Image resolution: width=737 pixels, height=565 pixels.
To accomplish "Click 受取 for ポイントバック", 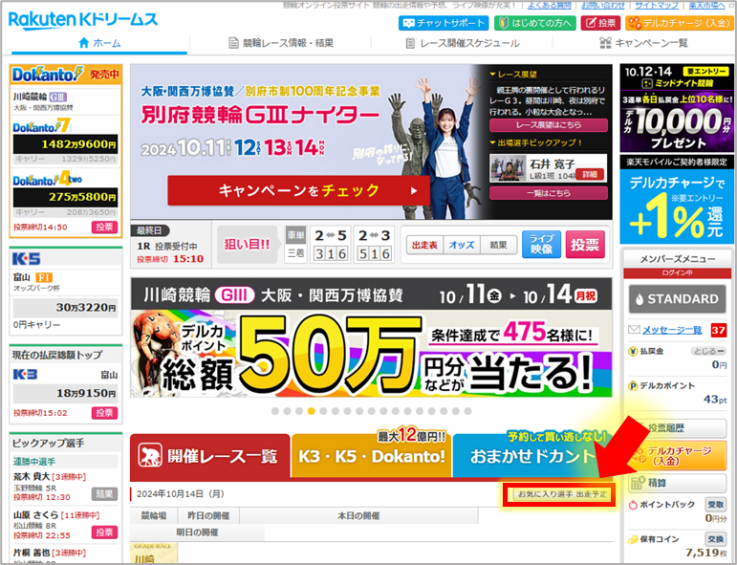I will tap(715, 504).
